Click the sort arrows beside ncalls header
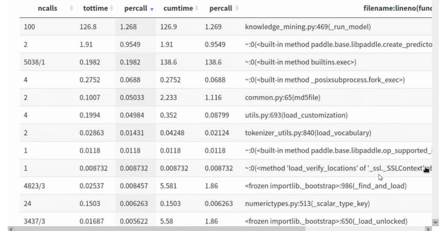Screen dimensions: 443x231 71,8
